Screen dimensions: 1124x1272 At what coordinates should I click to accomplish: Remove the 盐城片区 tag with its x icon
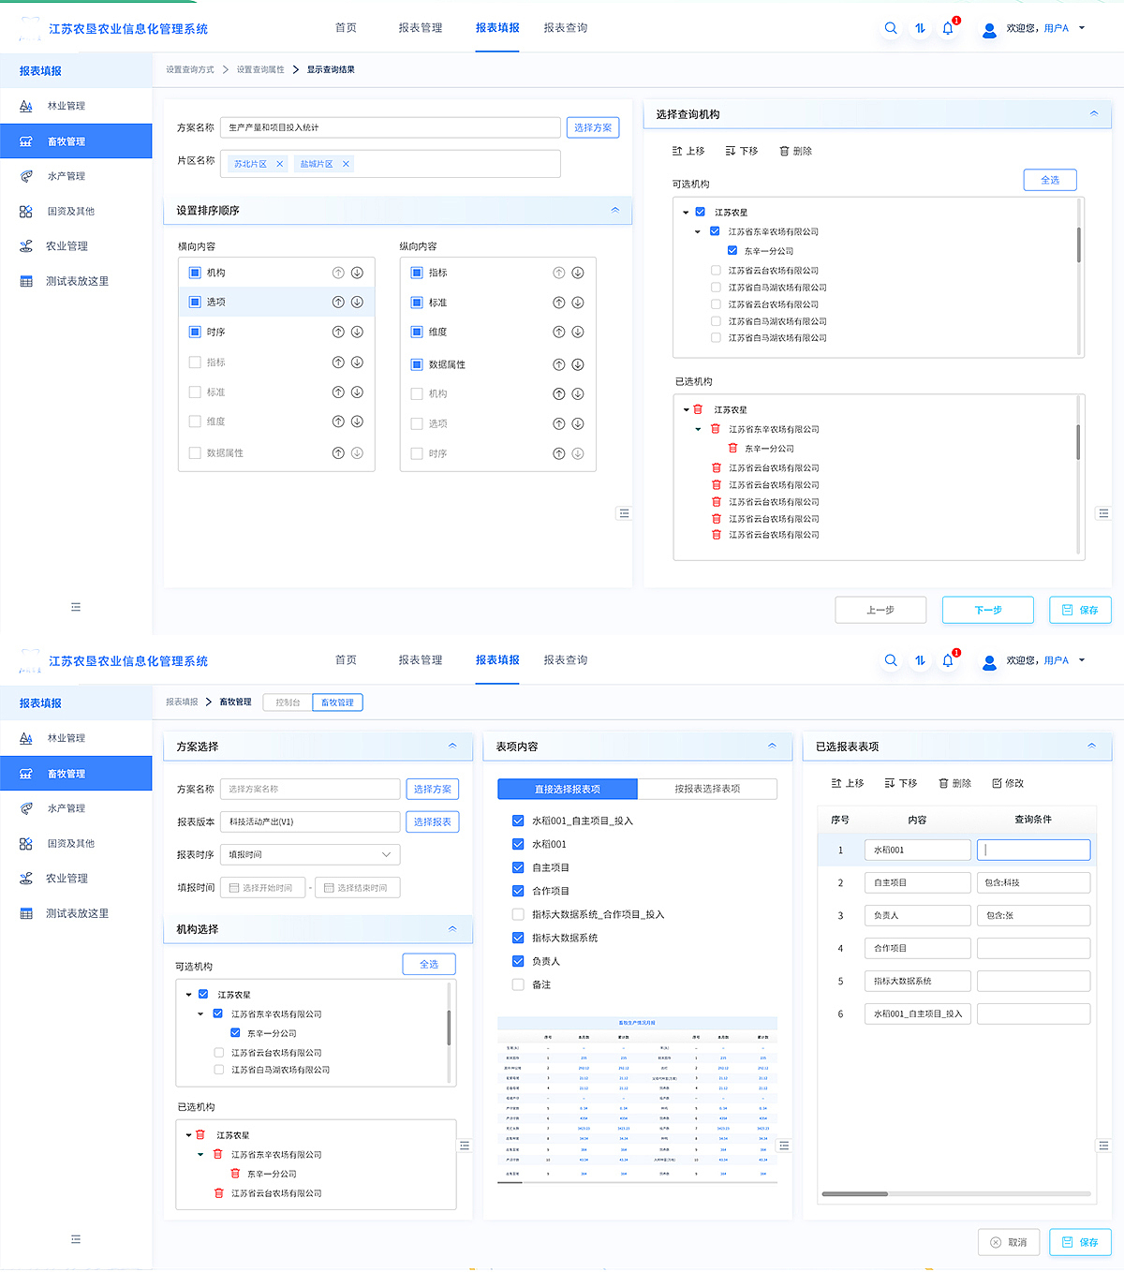click(x=346, y=164)
